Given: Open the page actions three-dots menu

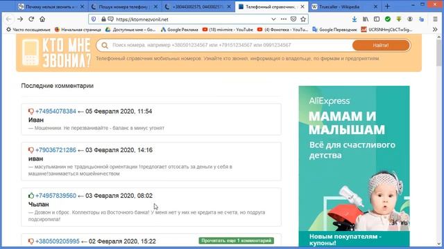Looking at the screenshot, I should 284,19.
